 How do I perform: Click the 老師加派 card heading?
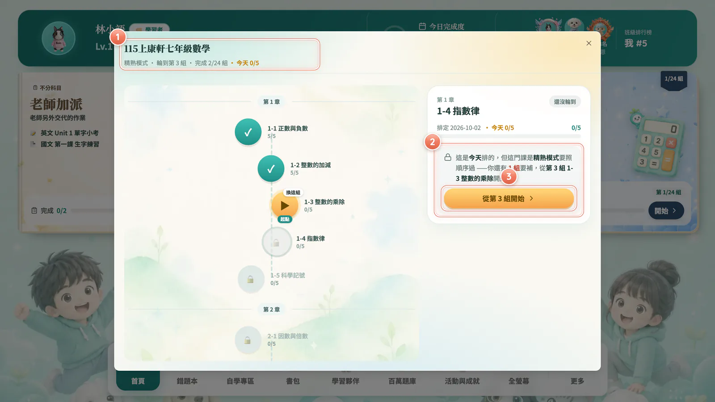[x=56, y=105]
